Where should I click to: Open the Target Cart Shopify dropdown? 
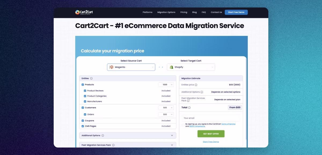(x=191, y=67)
